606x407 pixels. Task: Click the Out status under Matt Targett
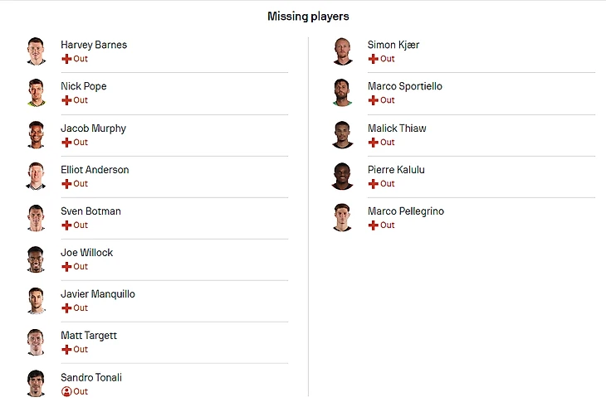[x=81, y=350]
